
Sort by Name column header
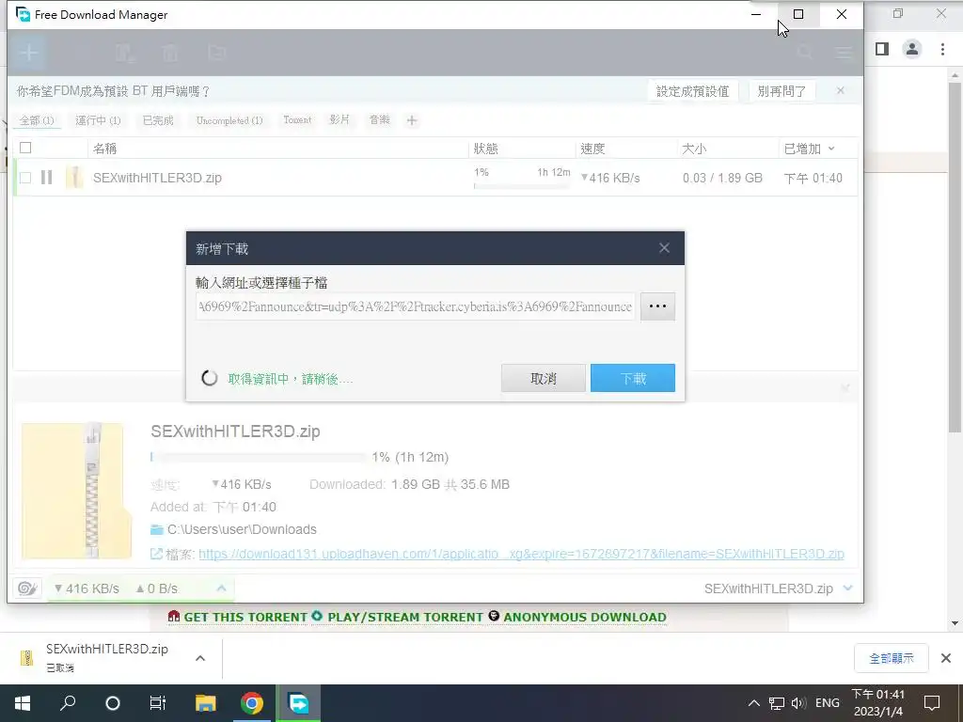click(105, 149)
